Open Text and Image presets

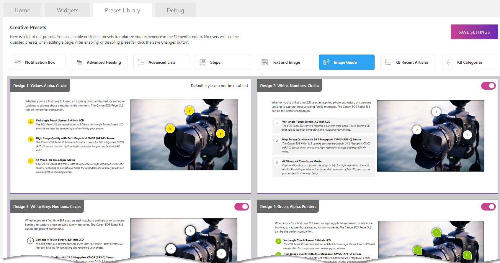285,62
